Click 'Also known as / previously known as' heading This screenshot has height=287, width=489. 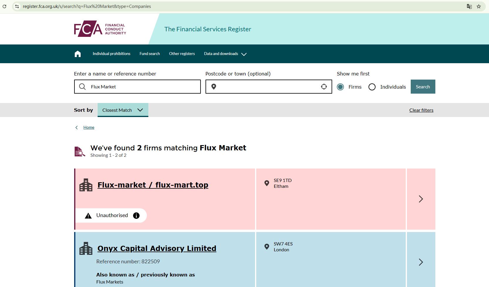[x=145, y=275]
